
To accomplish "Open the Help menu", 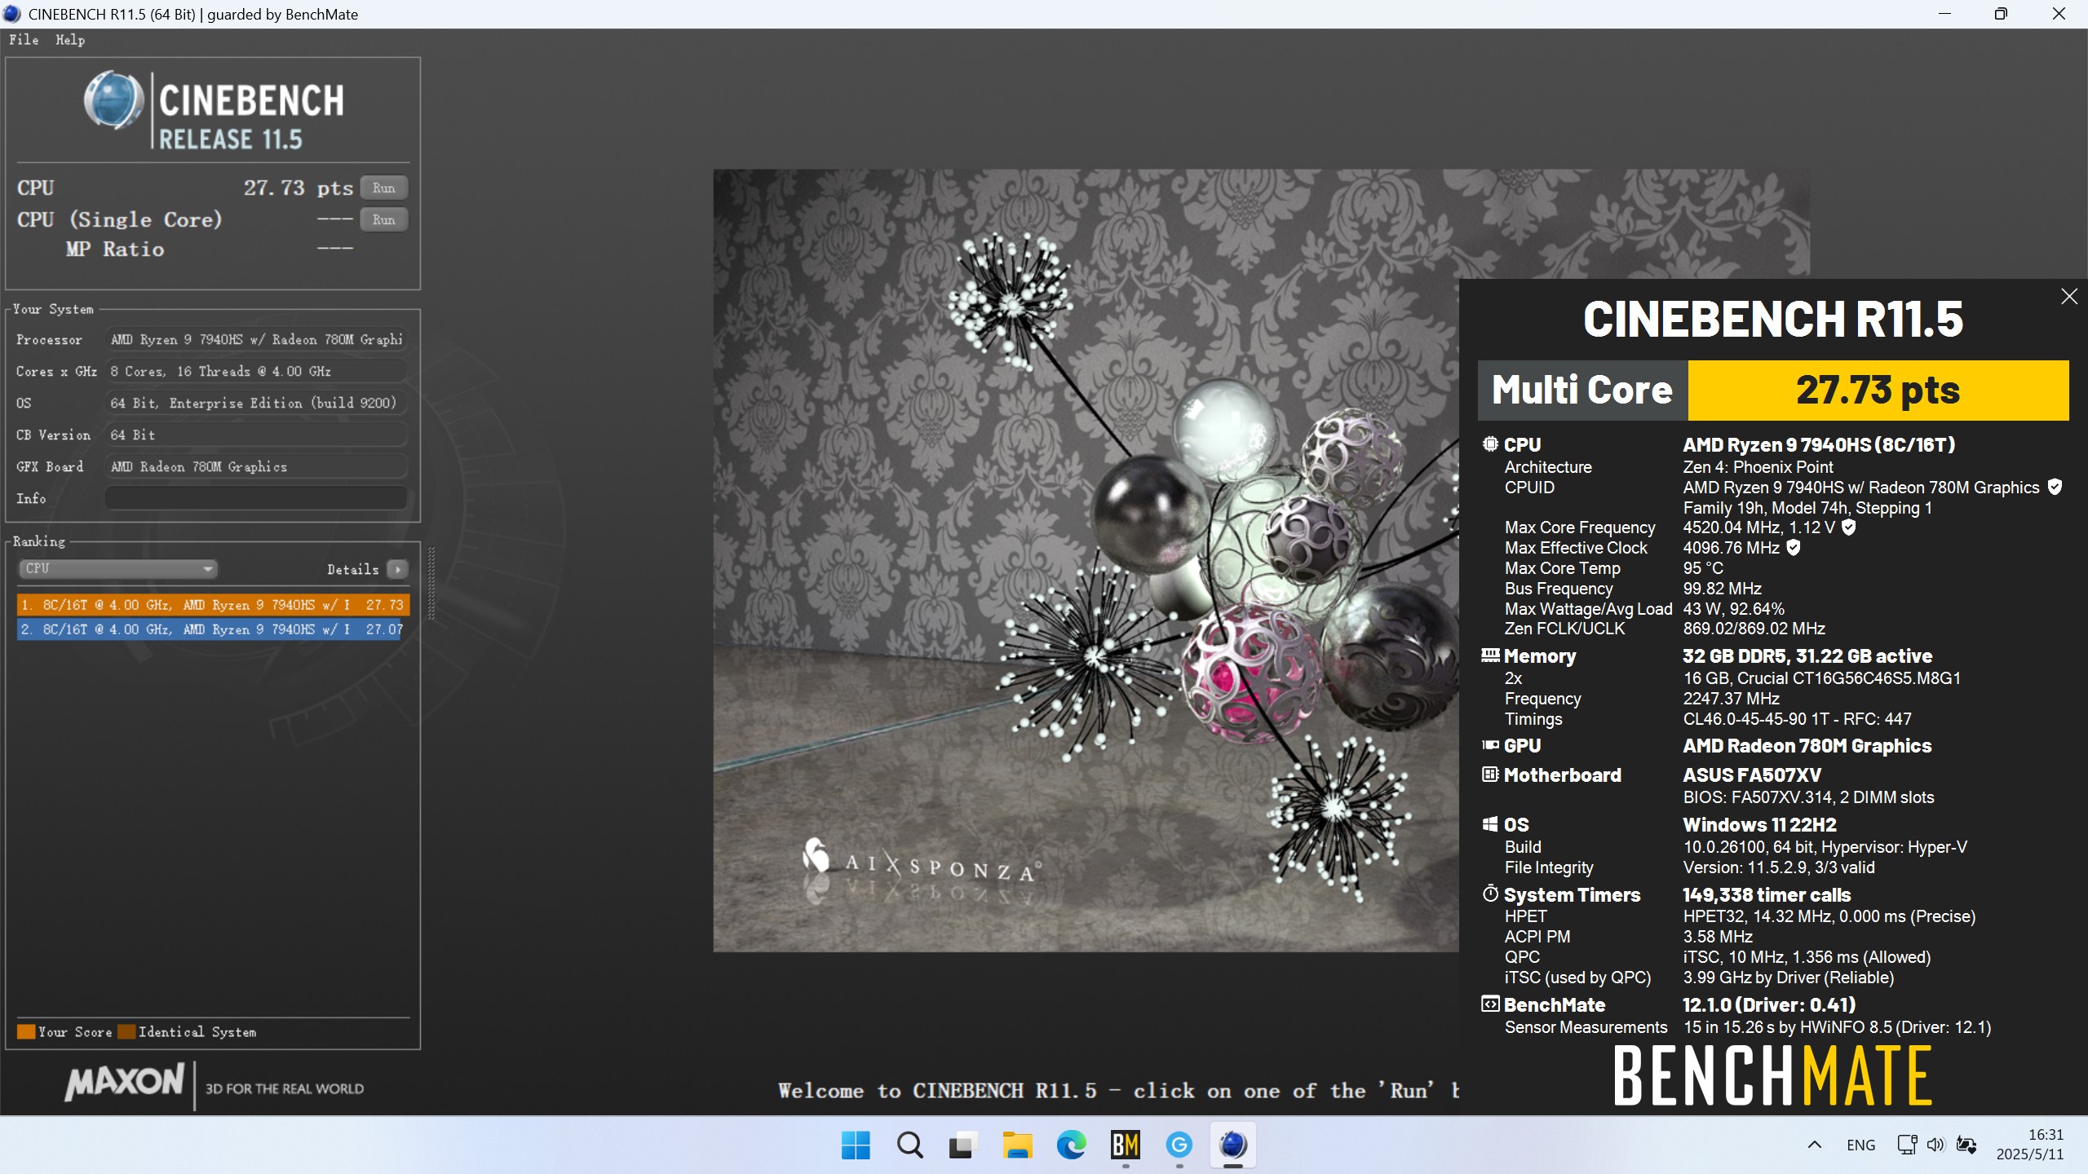I will pos(70,39).
